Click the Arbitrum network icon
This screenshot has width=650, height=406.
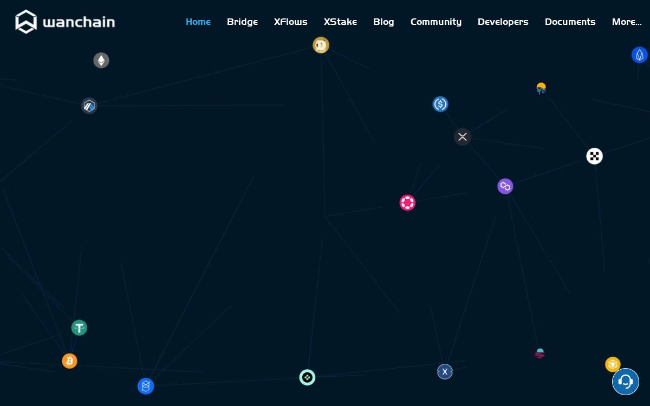[89, 106]
